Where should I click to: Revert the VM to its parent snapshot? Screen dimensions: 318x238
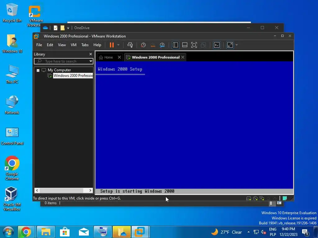[x=153, y=45]
